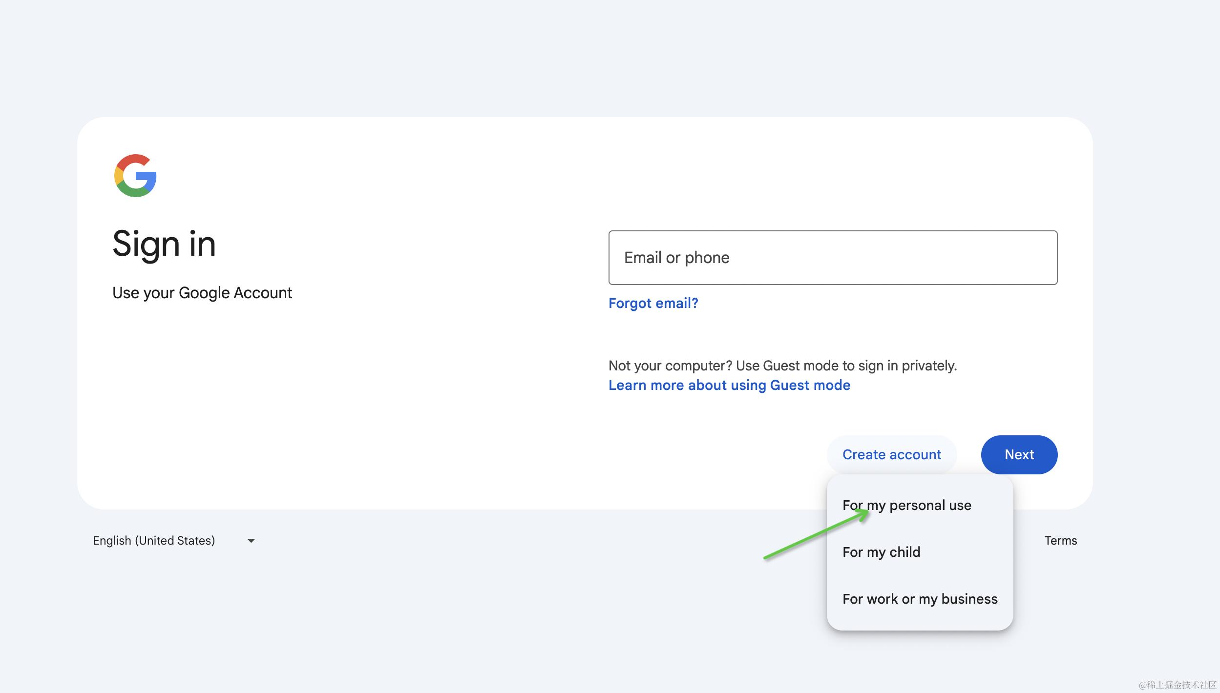The height and width of the screenshot is (693, 1220).
Task: Open the Terms link
Action: (1060, 540)
